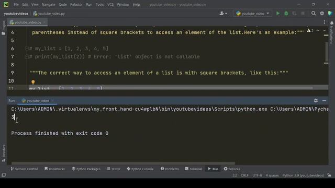This screenshot has width=335, height=188.
Task: Open Run panel settings gear
Action: pyautogui.click(x=316, y=101)
